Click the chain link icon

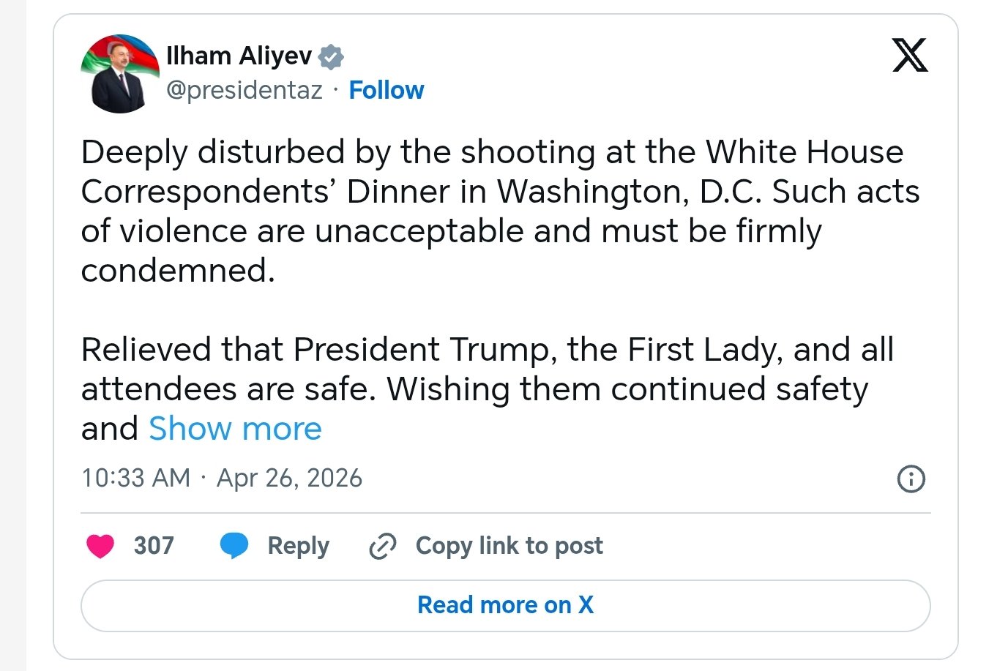382,546
